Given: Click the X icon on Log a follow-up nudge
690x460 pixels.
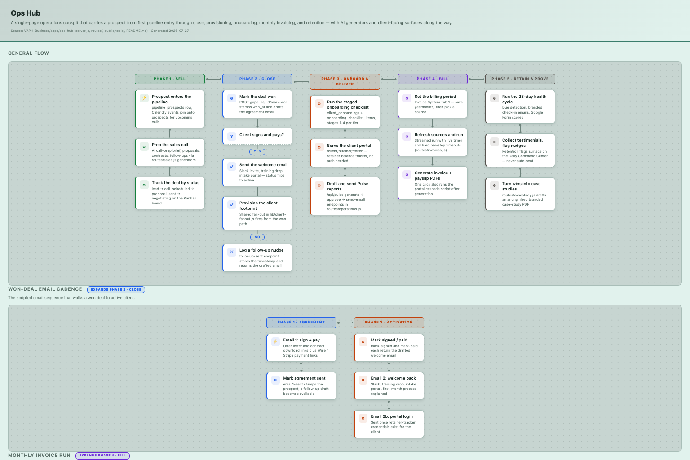Looking at the screenshot, I should pos(232,252).
